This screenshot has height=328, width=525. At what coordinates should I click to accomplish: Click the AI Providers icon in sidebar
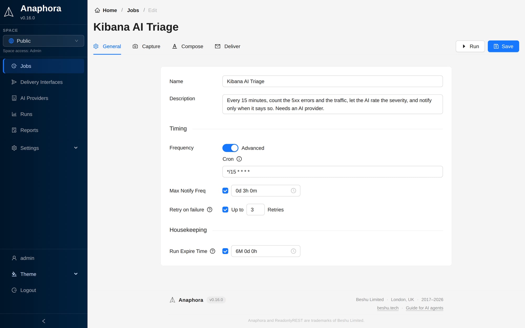tap(14, 98)
